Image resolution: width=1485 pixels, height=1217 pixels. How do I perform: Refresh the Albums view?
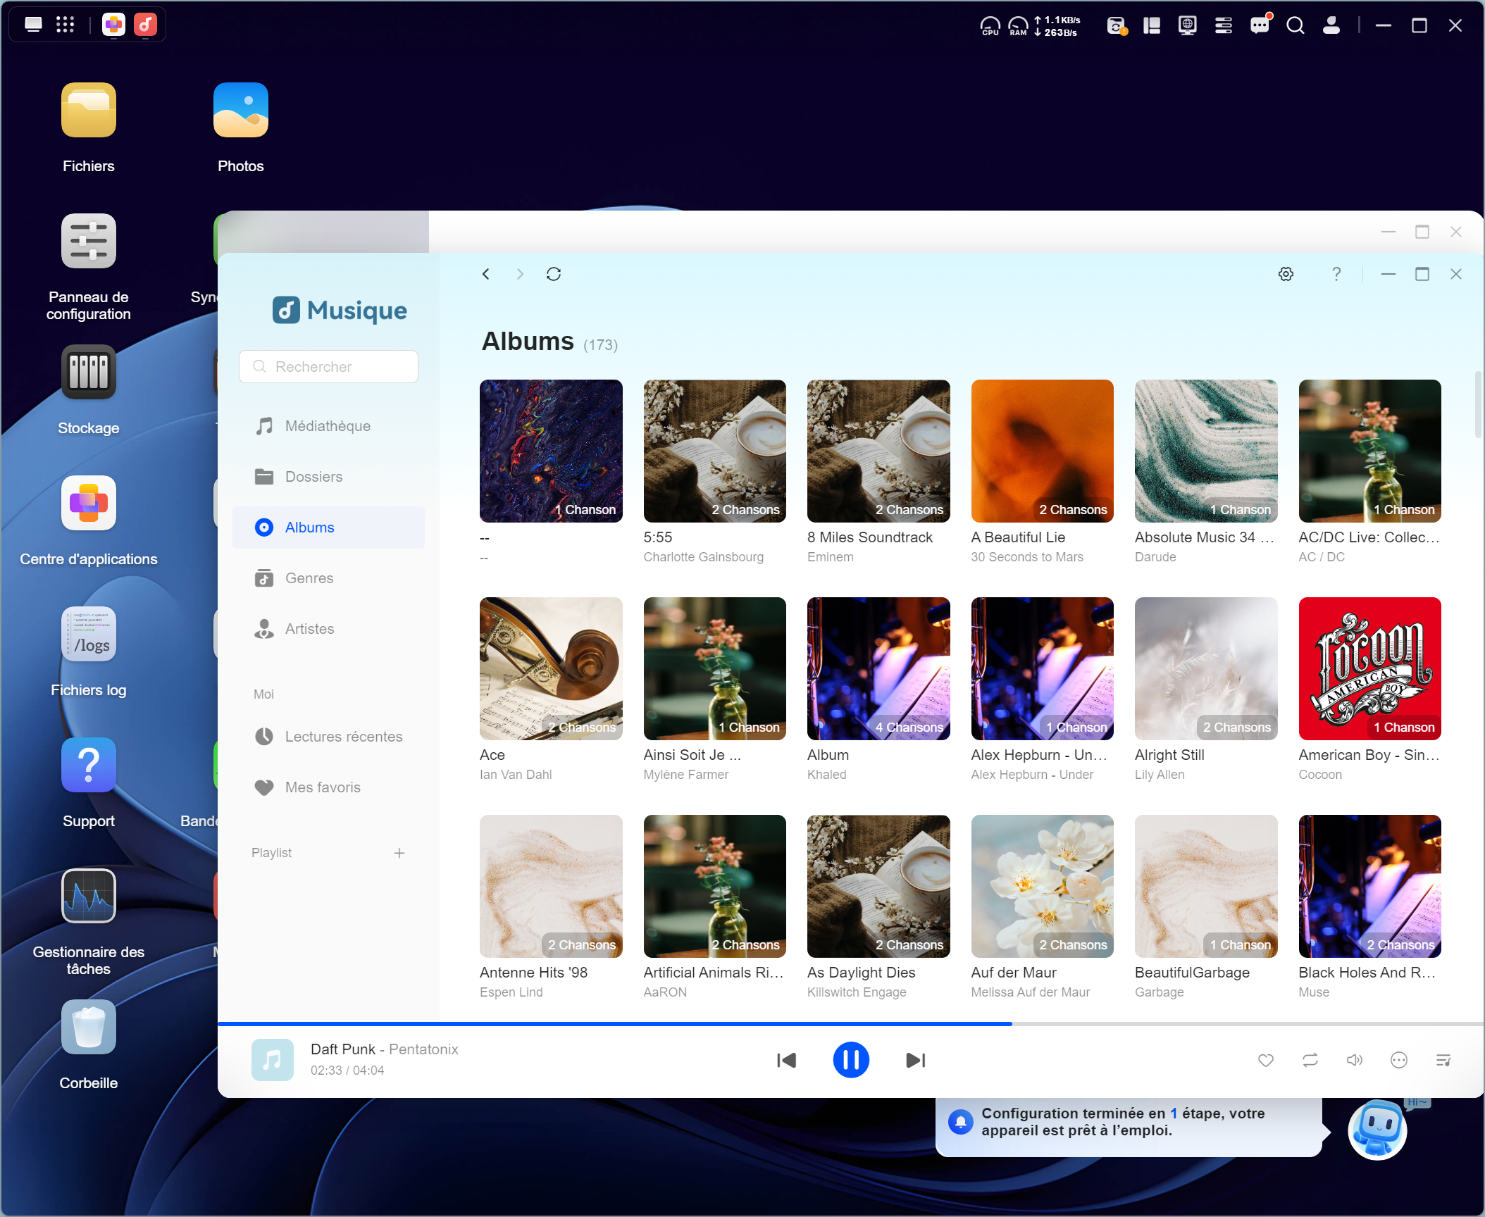(x=554, y=274)
